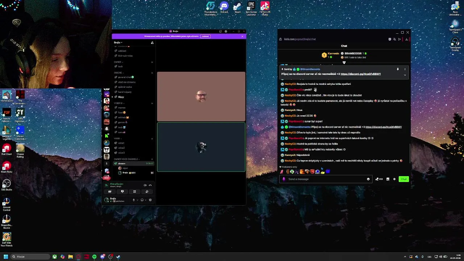Toggle Discord microphone mute

pyautogui.click(x=133, y=200)
